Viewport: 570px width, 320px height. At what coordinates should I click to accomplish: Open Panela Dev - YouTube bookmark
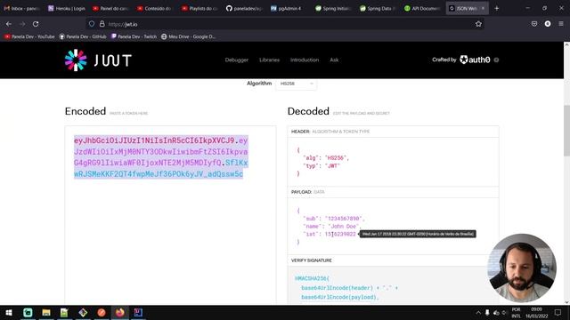(x=29, y=36)
